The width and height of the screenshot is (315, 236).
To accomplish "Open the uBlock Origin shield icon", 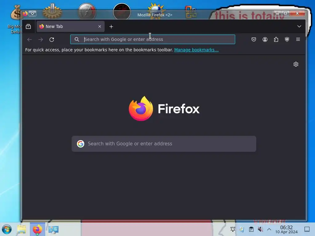I will click(x=287, y=39).
